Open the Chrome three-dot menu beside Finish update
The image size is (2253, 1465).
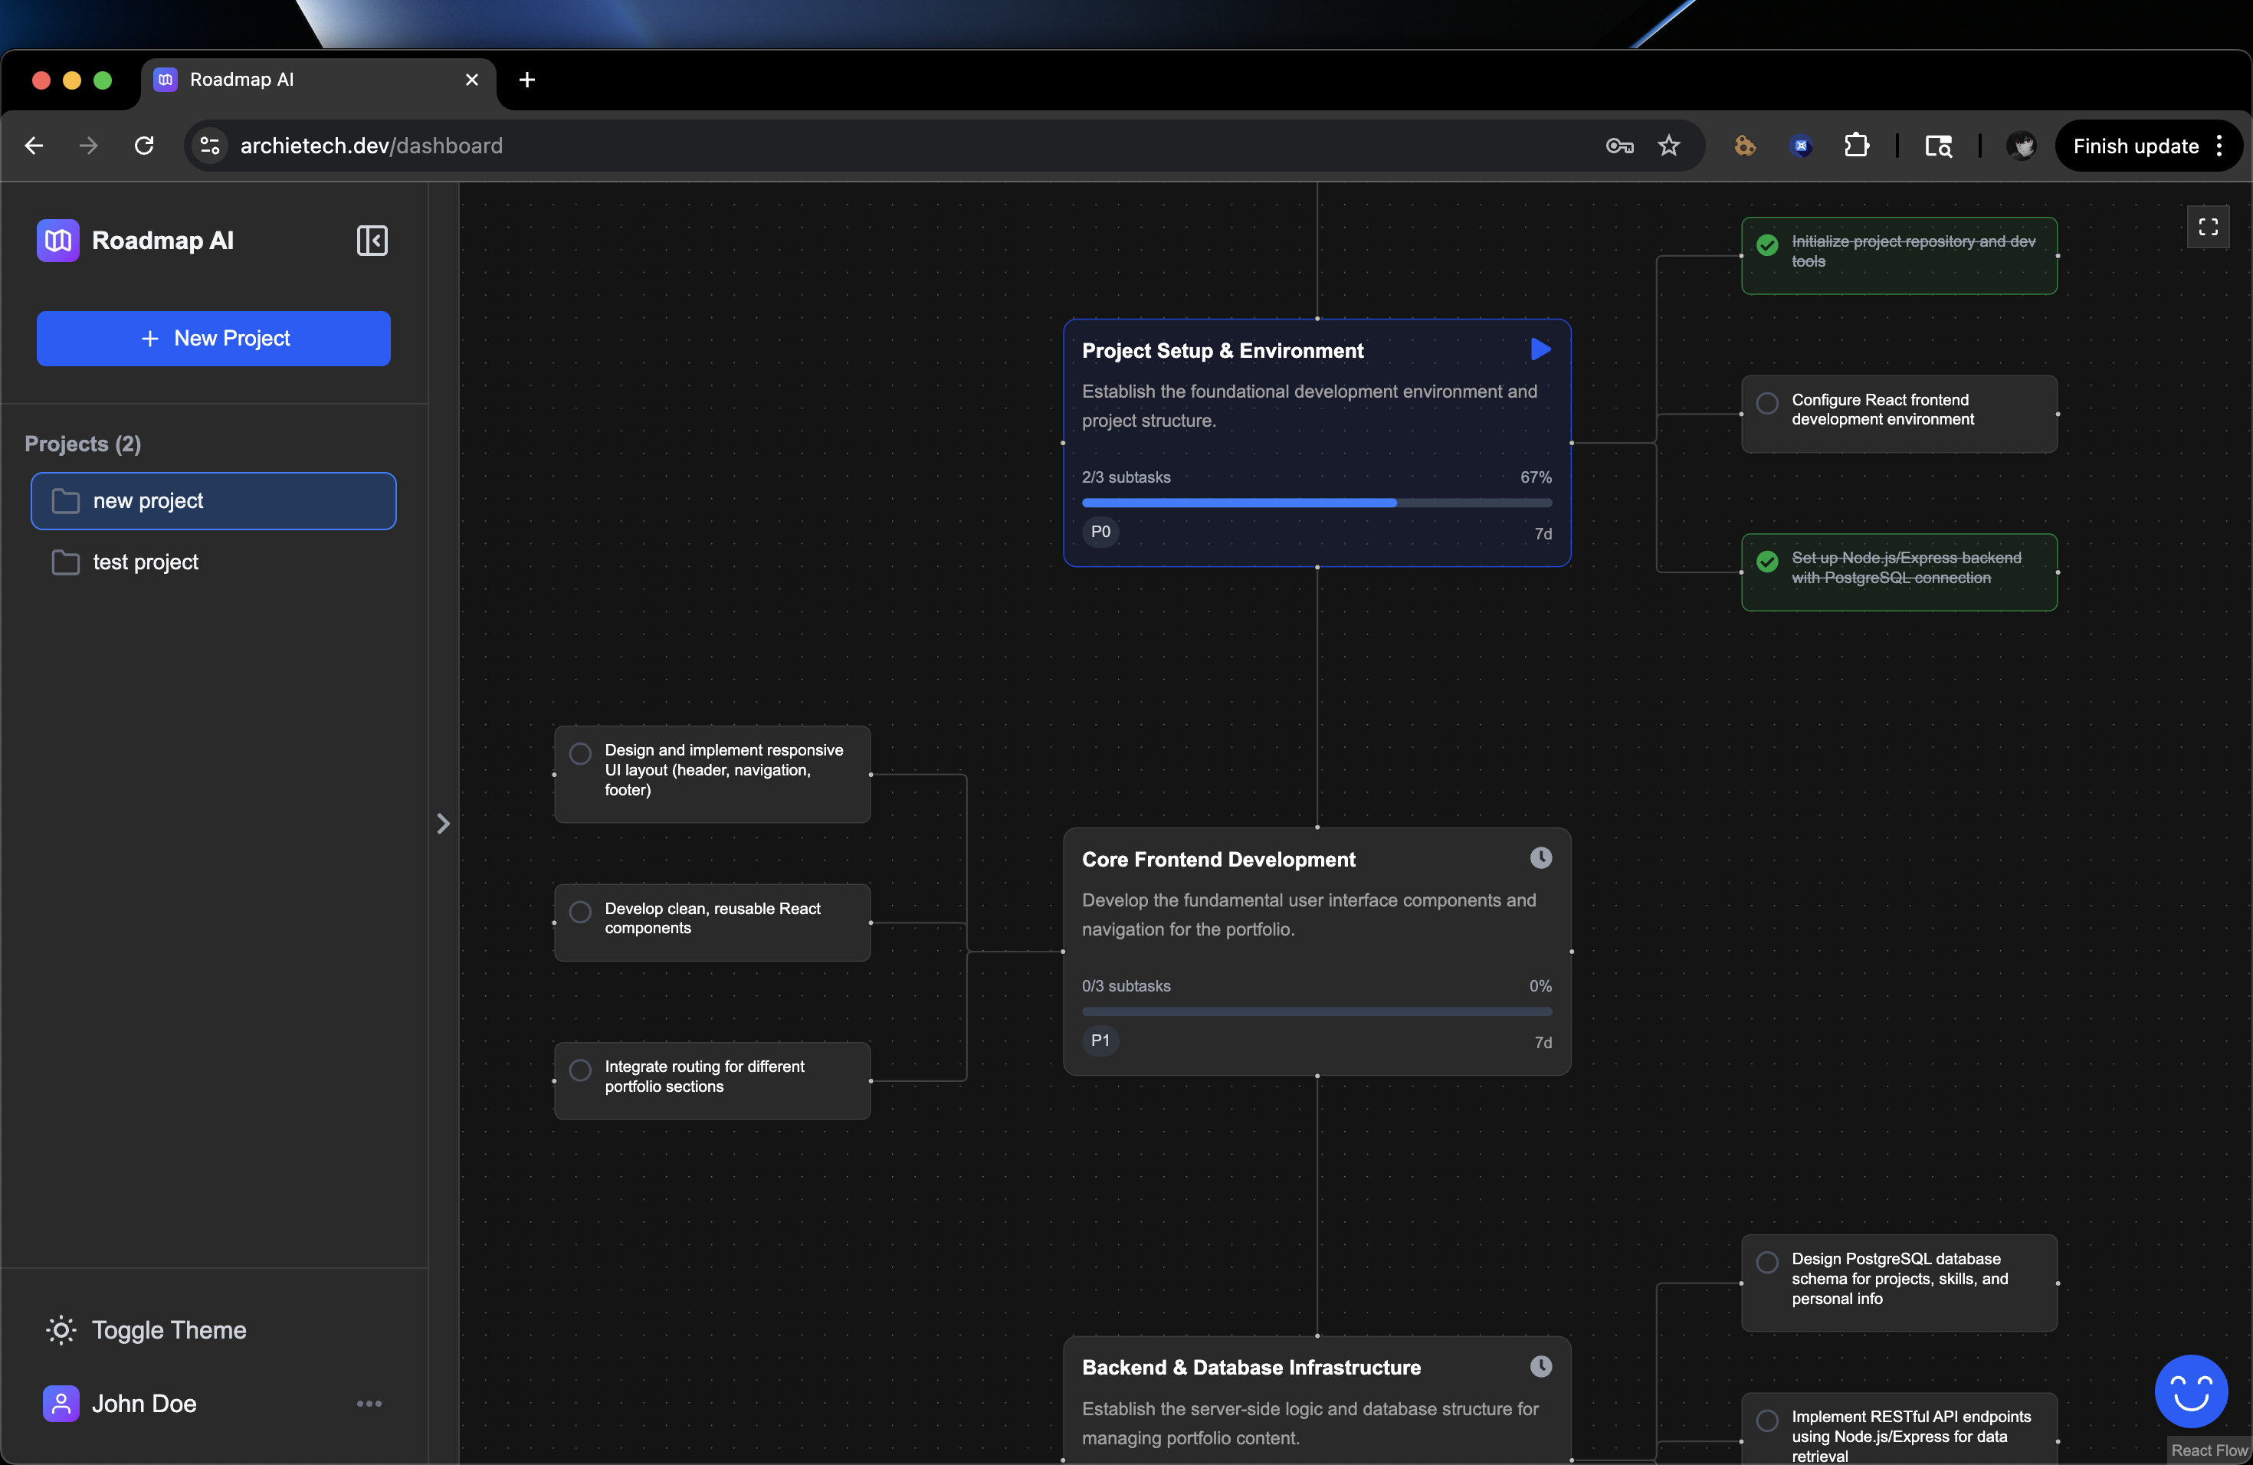(x=2219, y=146)
